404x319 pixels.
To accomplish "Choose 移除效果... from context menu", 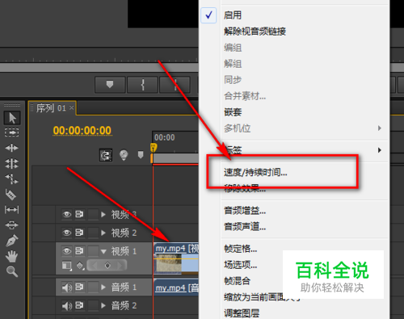I will pos(245,188).
